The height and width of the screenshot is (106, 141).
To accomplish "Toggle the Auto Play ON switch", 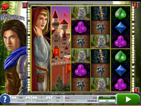I will [107, 101].
